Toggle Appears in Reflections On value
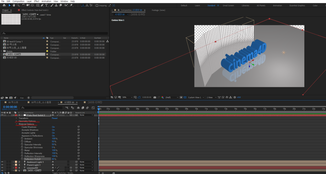 (53, 135)
